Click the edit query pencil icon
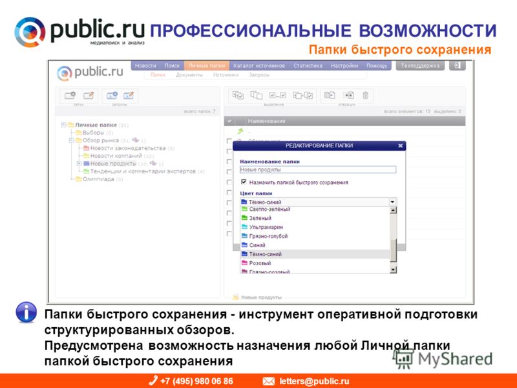Viewport: 517px width, 388px height. coord(128,96)
